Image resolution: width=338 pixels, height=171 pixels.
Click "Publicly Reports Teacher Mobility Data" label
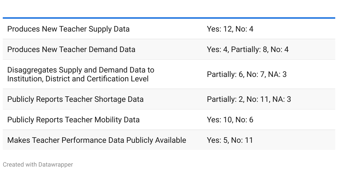pos(73,120)
